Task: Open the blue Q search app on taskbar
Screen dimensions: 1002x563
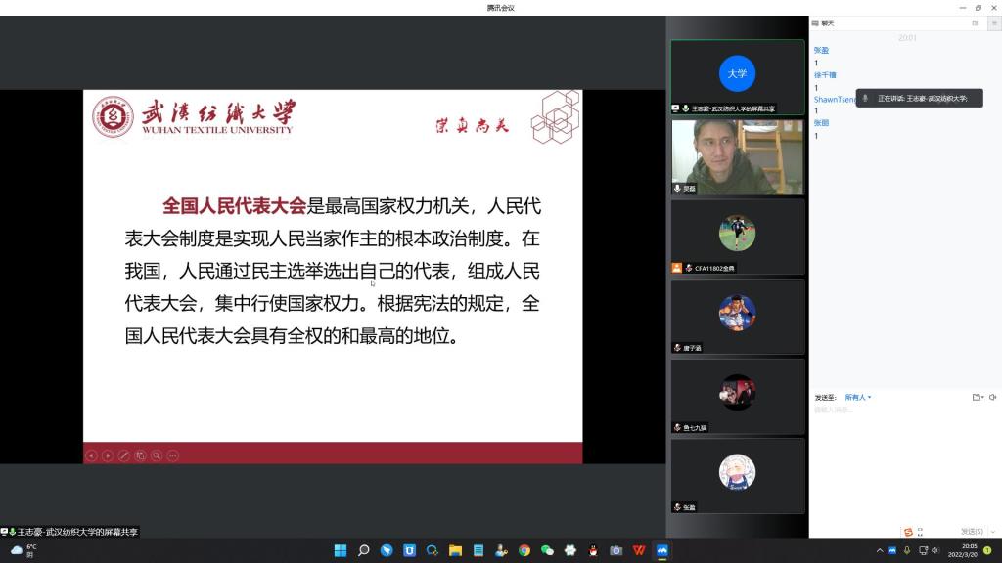Action: [x=433, y=550]
